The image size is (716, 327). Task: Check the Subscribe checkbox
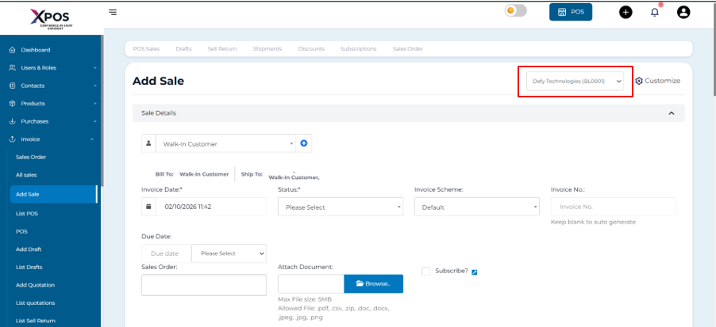point(426,271)
